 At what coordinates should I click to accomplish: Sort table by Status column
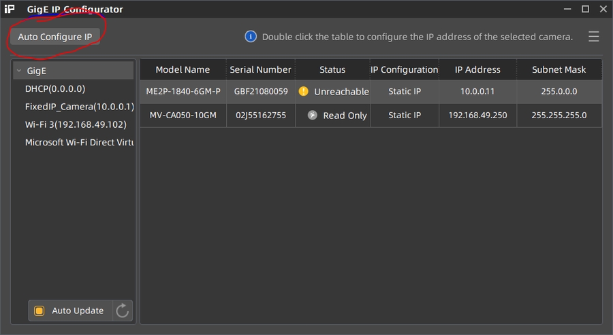[332, 69]
